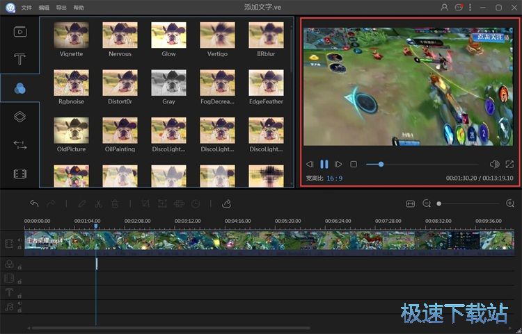Screen dimensions: 522x334
Task: Open the 导出 menu
Action: (x=61, y=8)
